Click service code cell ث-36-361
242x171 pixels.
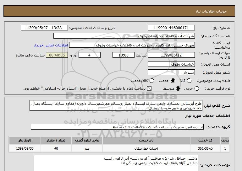pyautogui.click(x=205, y=148)
